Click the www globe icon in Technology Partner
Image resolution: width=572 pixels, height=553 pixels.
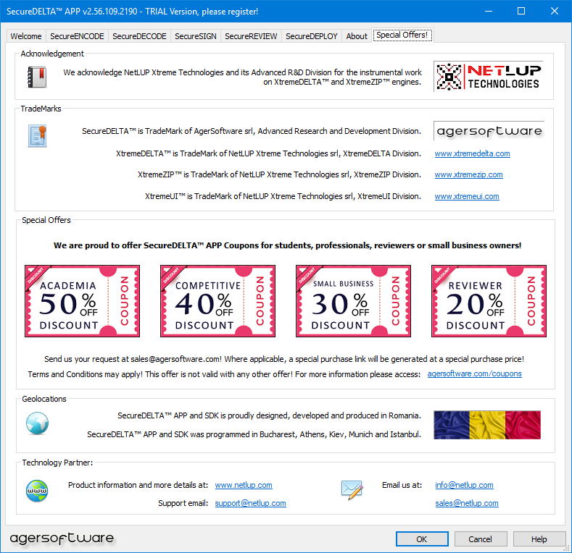click(x=37, y=491)
